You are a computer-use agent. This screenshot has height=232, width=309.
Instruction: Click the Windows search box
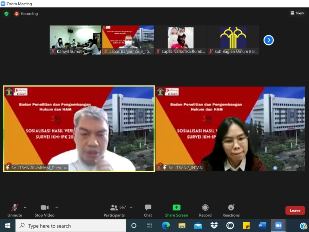click(71, 226)
